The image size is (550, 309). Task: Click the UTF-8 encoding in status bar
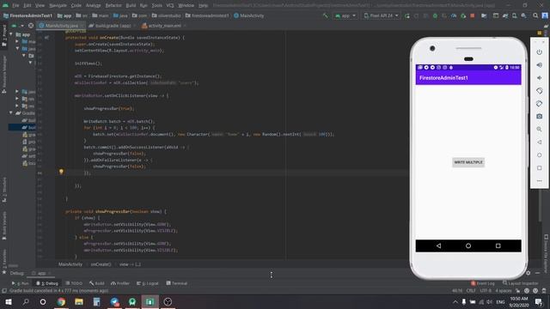[486, 291]
